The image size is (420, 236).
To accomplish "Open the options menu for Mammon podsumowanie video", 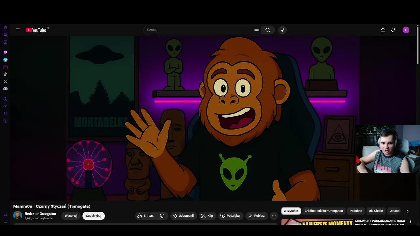I will [x=410, y=222].
